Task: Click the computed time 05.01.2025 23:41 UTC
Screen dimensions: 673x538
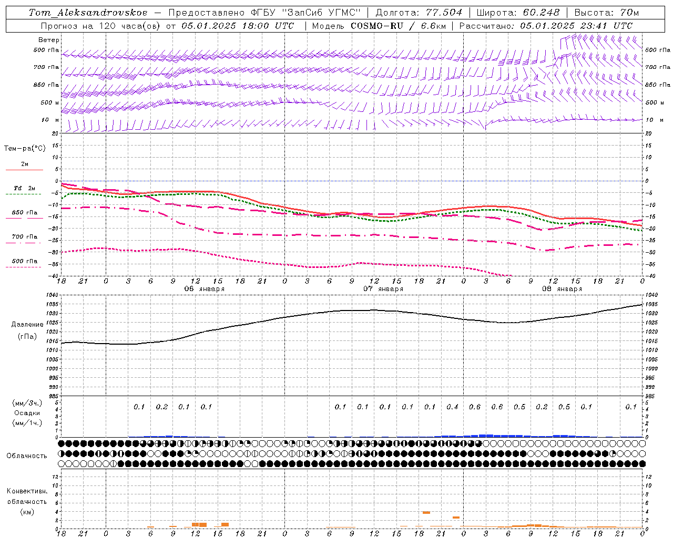Action: [576, 25]
